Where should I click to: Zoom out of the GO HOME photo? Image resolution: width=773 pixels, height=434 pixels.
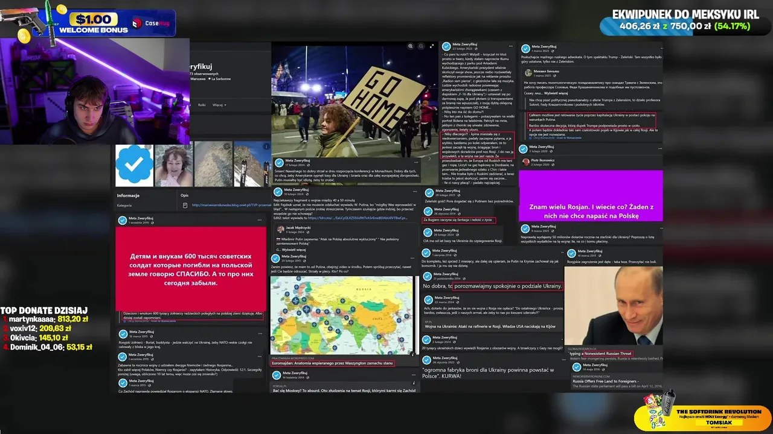click(x=421, y=46)
